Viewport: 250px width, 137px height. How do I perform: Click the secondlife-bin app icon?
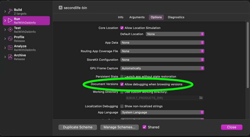click(61, 8)
